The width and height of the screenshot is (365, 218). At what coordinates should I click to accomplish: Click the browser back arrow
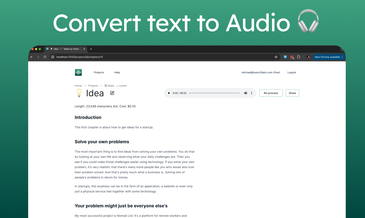pos(32,57)
